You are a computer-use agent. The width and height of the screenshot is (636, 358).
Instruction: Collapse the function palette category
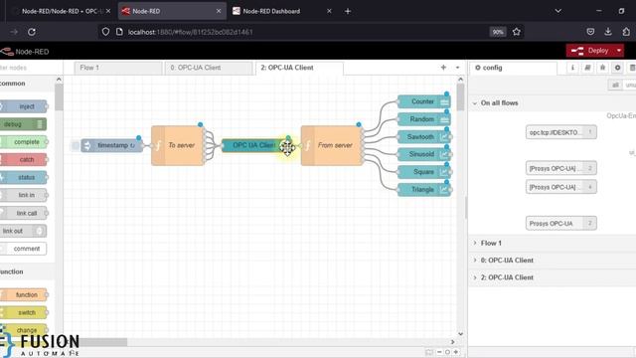(27, 271)
